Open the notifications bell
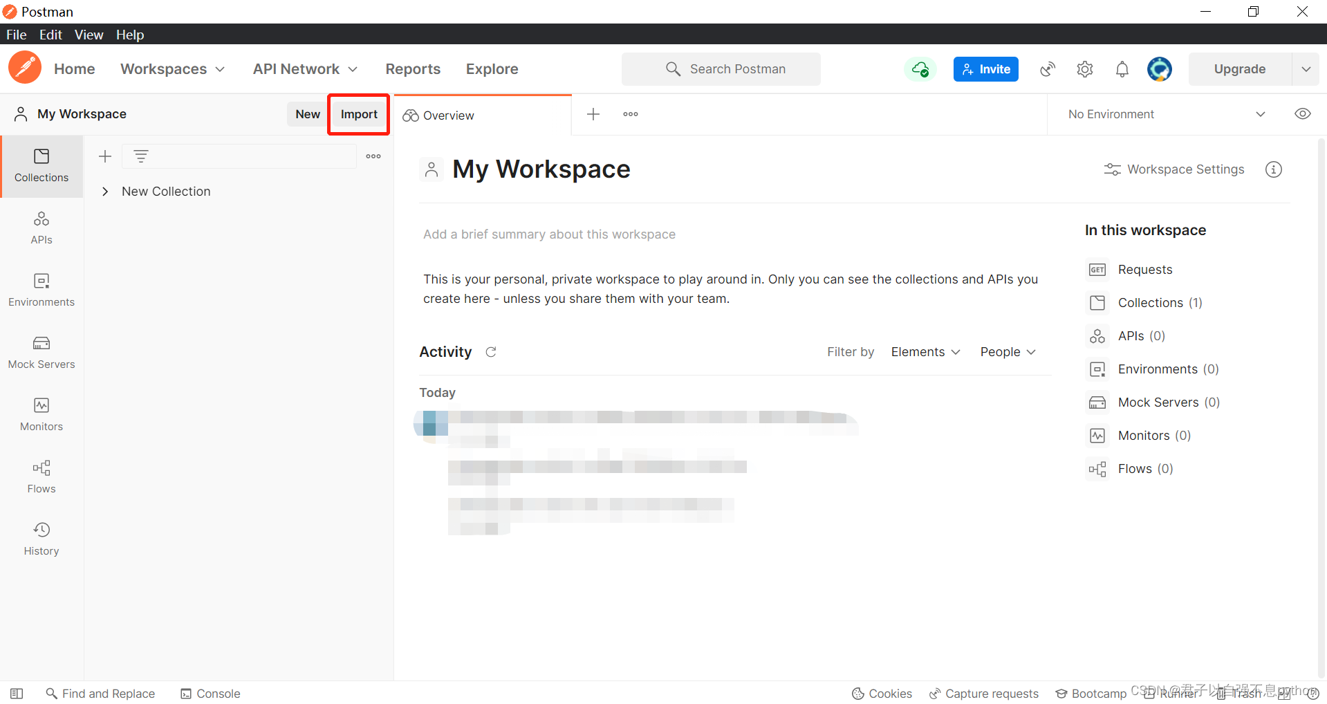This screenshot has height=704, width=1327. click(1122, 69)
